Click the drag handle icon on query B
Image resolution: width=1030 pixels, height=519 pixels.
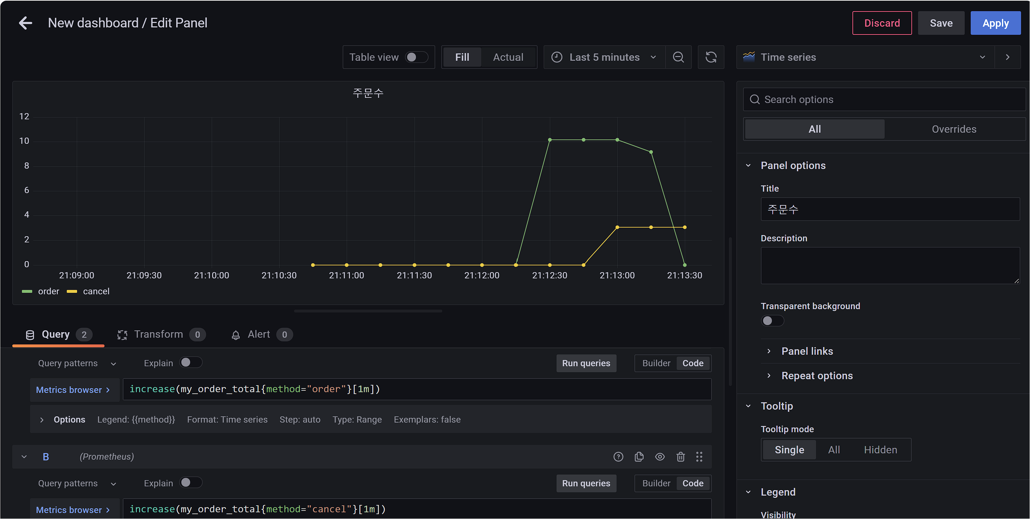coord(699,457)
